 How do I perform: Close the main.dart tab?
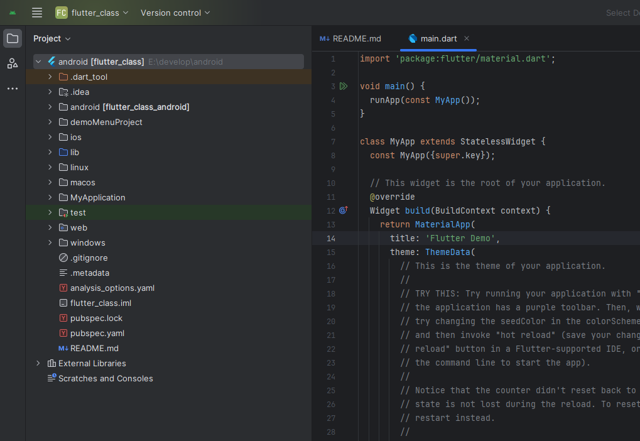[x=467, y=38]
